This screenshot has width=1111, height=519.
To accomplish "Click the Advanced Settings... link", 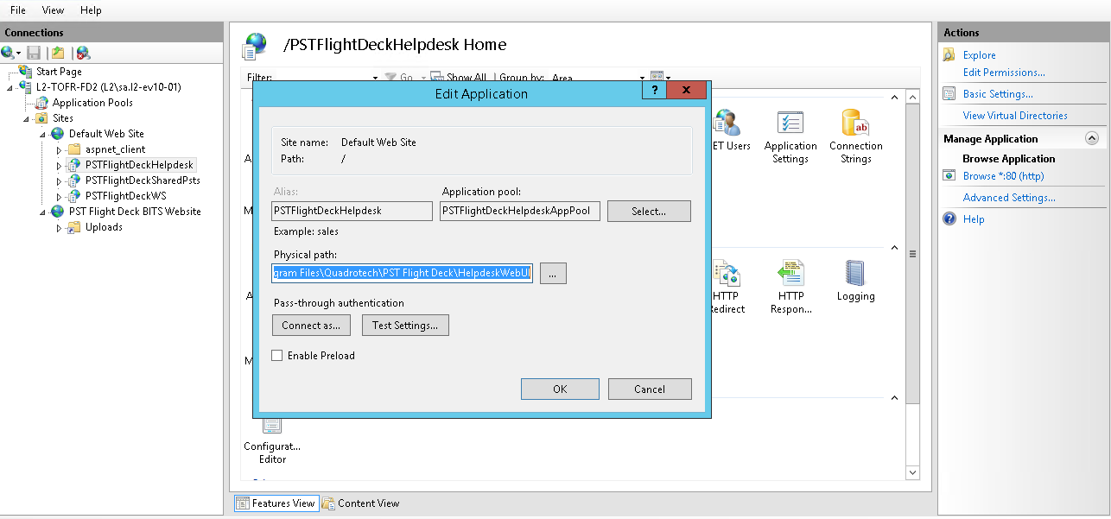I will 1009,198.
